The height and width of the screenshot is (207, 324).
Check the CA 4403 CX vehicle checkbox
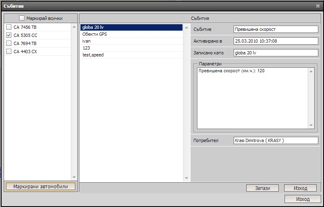pyautogui.click(x=9, y=51)
